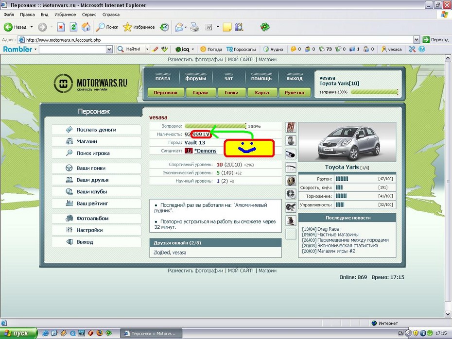Expand the Rambler search field dropdown arrow
The image size is (452, 339).
pos(109,49)
